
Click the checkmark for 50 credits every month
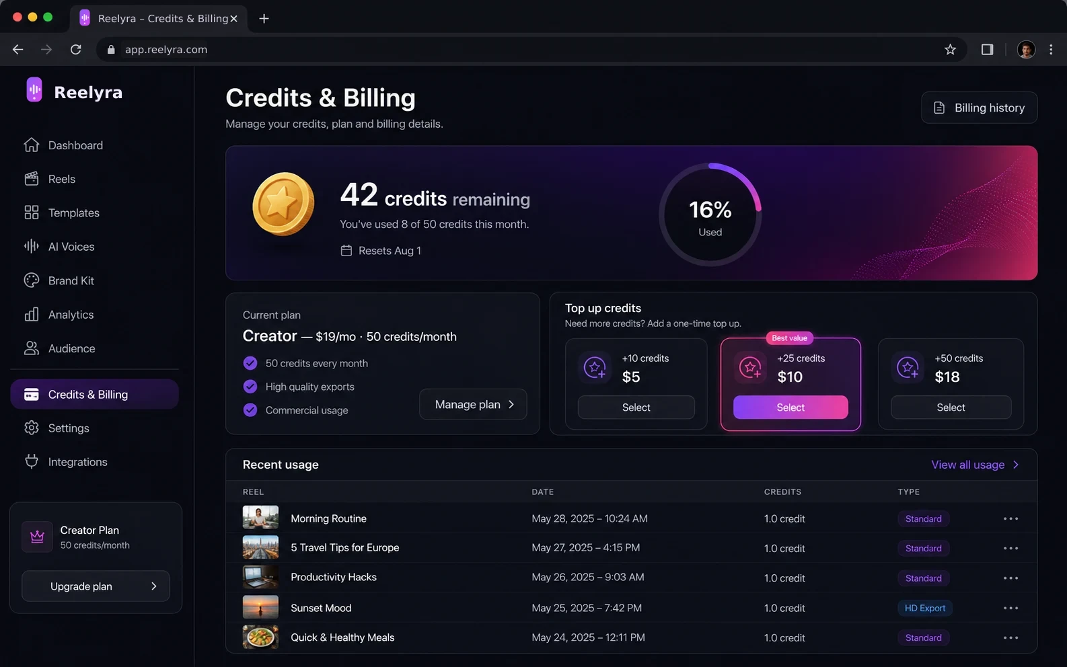pos(250,363)
